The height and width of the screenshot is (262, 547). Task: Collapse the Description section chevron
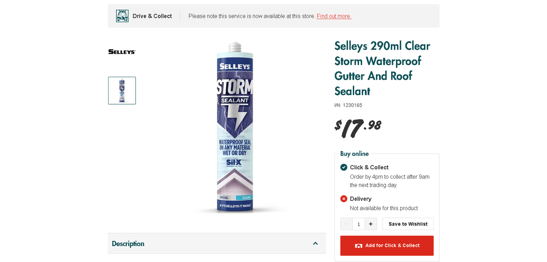click(315, 243)
